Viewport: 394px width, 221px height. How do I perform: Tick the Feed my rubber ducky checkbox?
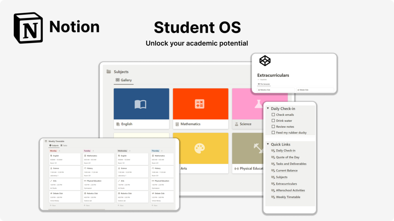(x=273, y=133)
